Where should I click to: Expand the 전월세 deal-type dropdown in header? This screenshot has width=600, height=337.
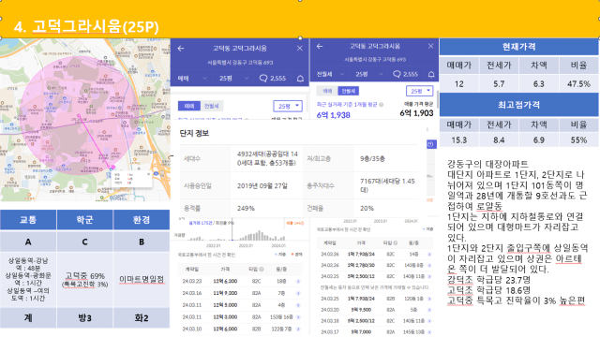330,74
